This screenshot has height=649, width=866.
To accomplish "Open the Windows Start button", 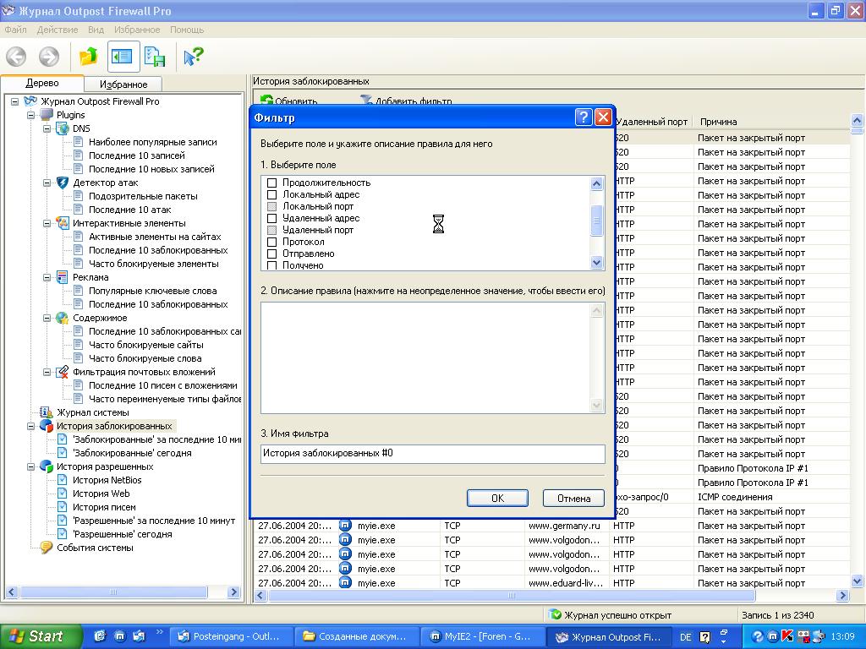I will [x=41, y=636].
